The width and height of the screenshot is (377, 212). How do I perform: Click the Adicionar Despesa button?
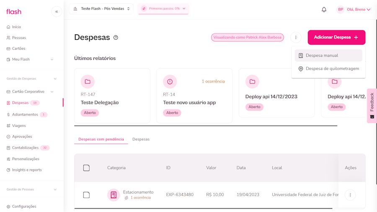click(x=336, y=37)
